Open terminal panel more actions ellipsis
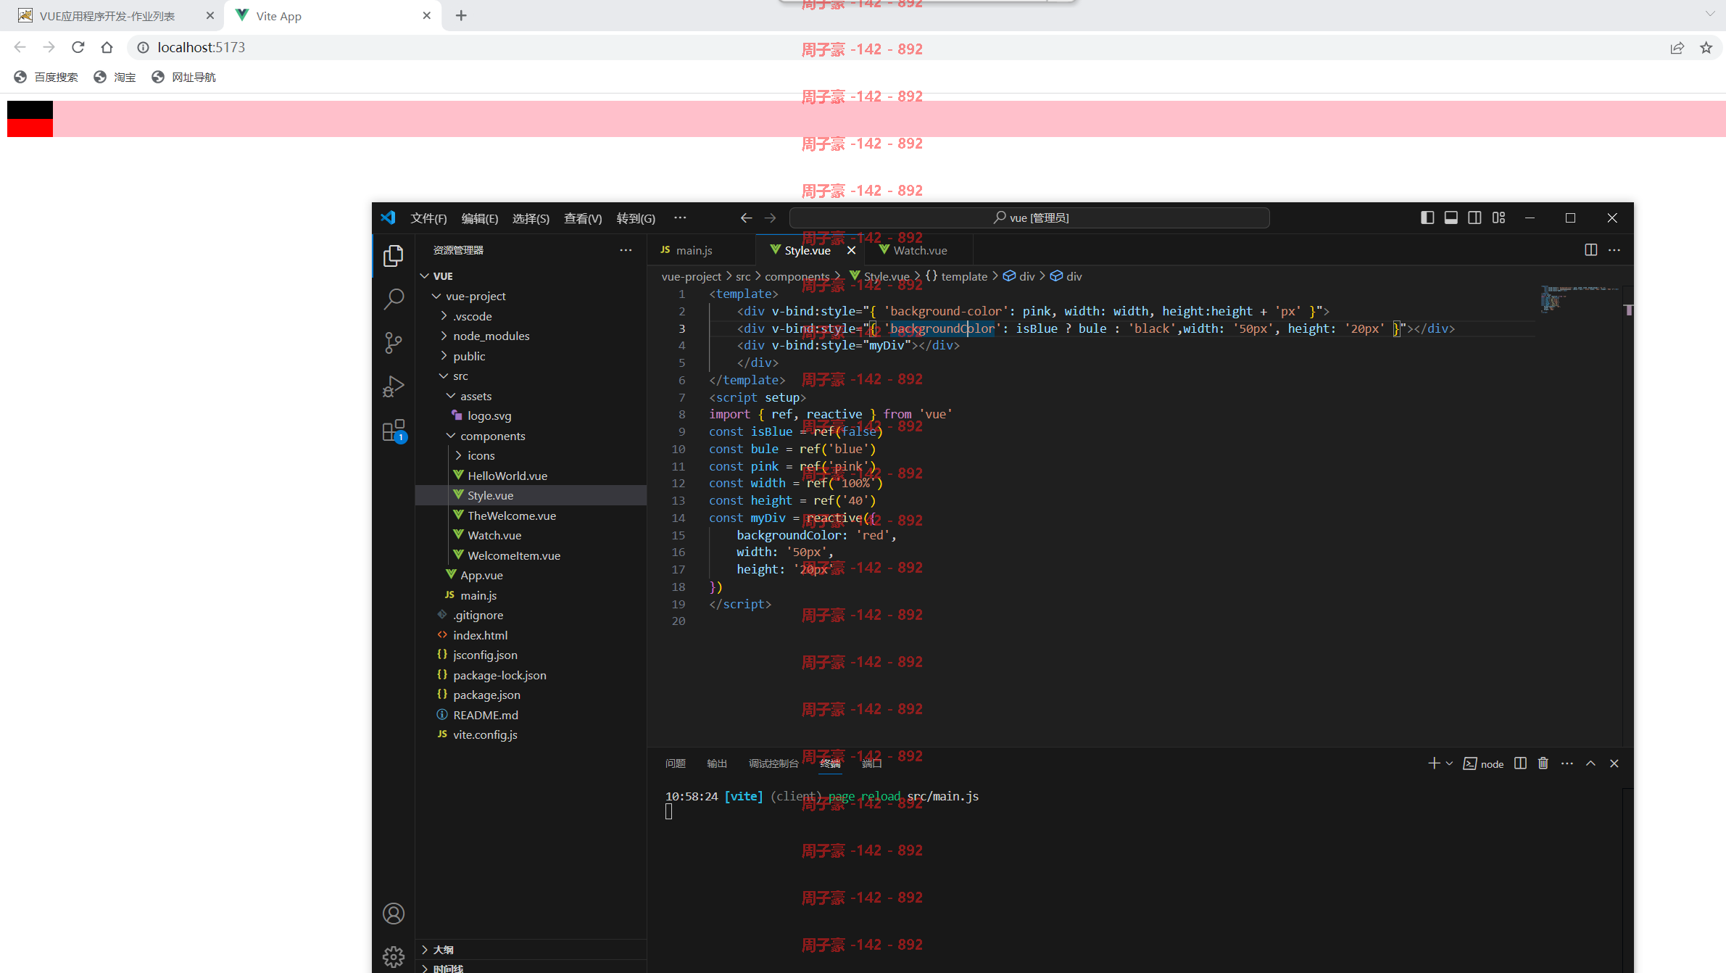 coord(1567,763)
